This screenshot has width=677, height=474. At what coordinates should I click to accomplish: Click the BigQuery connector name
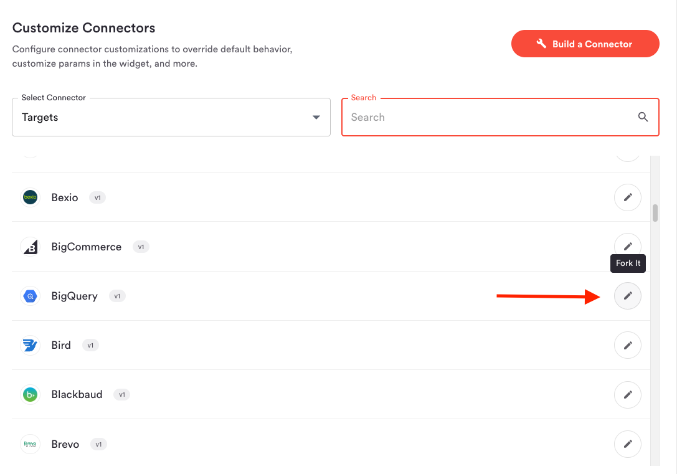[x=74, y=296]
